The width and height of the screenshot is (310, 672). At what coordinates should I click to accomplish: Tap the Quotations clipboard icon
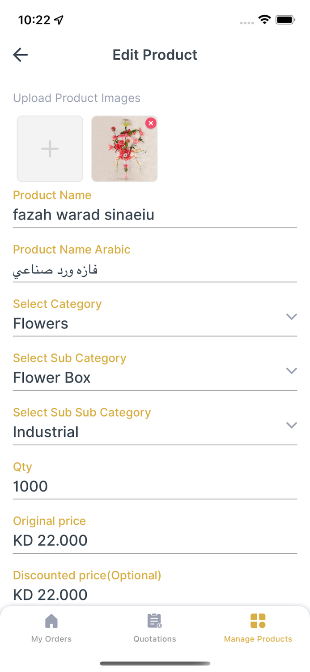tap(155, 621)
